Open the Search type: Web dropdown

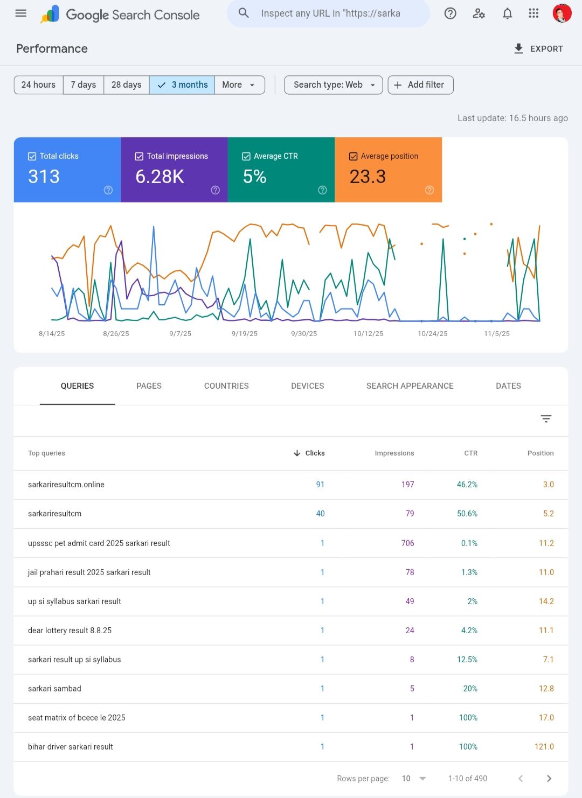(x=334, y=85)
